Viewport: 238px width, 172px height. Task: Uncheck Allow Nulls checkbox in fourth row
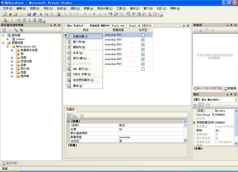[143, 50]
